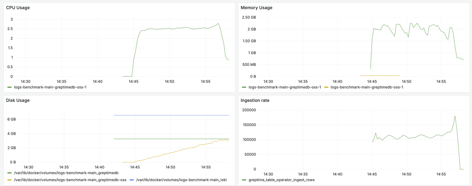472x186 pixels.
Task: Toggle the green-labeled series name in Memory legend
Action: pyautogui.click(x=285, y=87)
